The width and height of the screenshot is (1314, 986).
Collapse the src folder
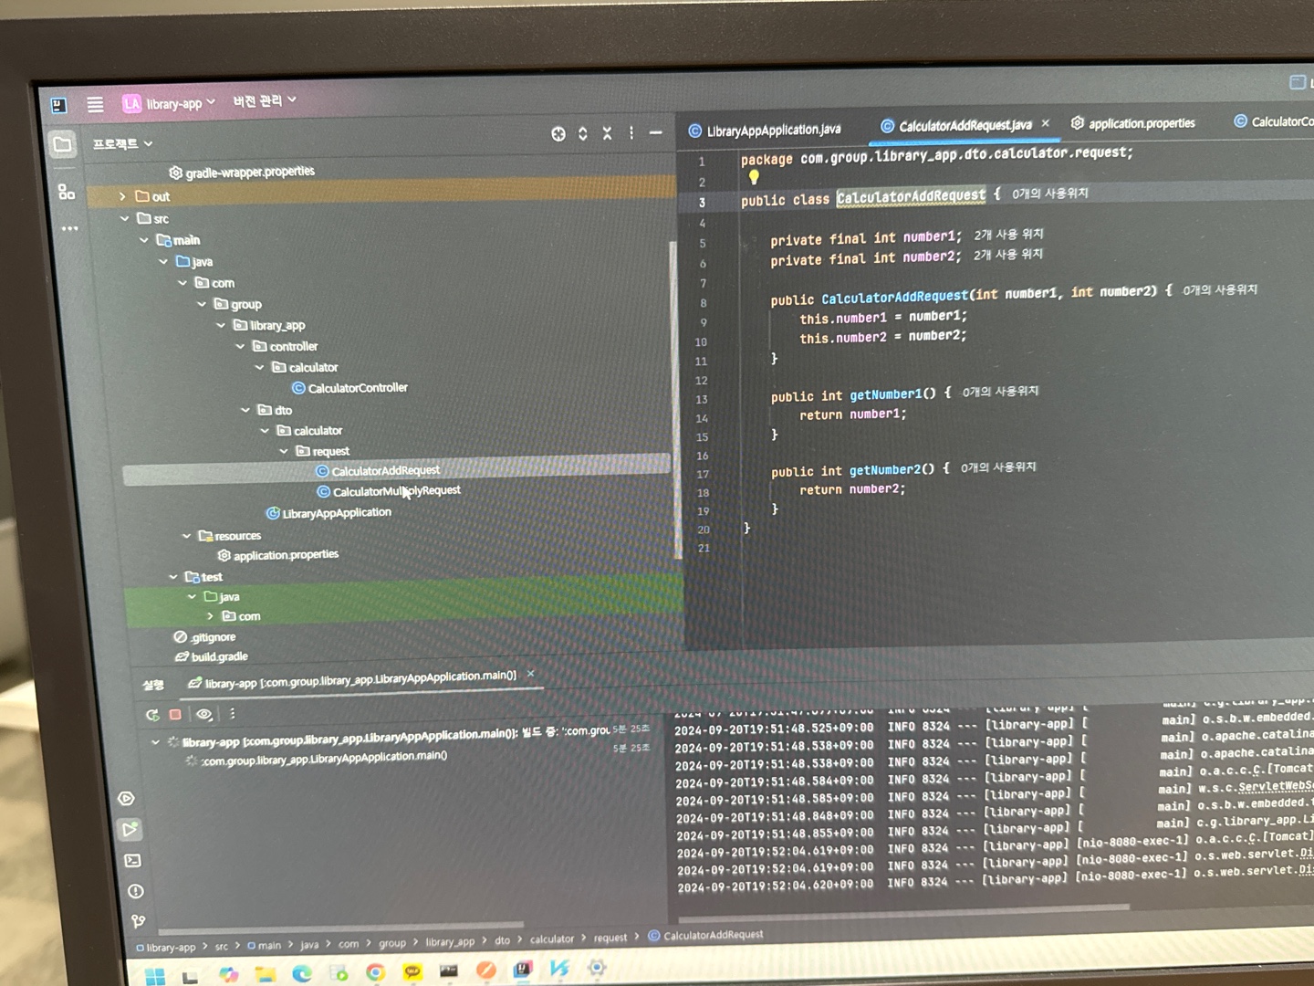point(124,219)
